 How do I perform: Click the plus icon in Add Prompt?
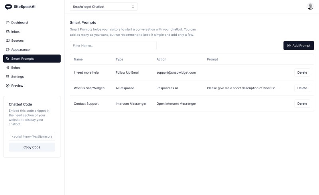pyautogui.click(x=289, y=45)
